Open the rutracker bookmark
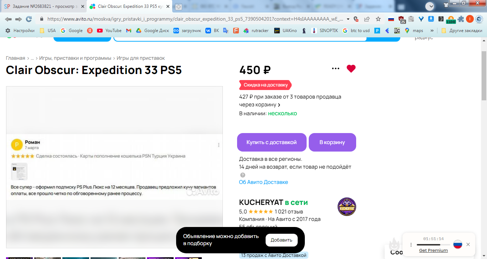Viewport: 487px width, 259px height. 256,31
